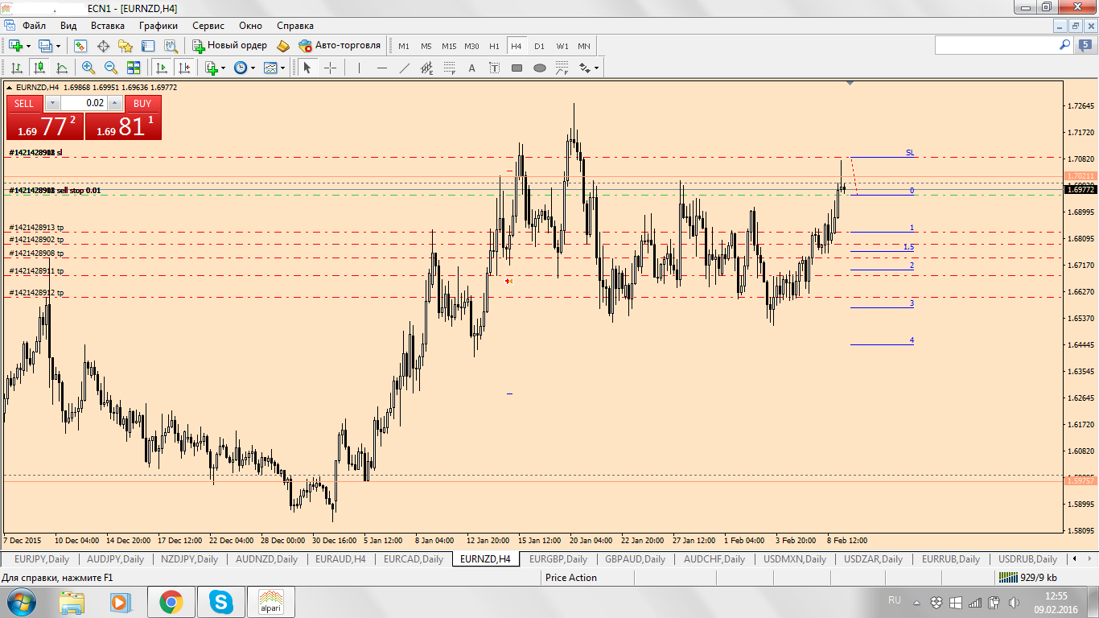Screen dimensions: 1099x618
Task: Draw a horizontal line tool
Action: 382,68
